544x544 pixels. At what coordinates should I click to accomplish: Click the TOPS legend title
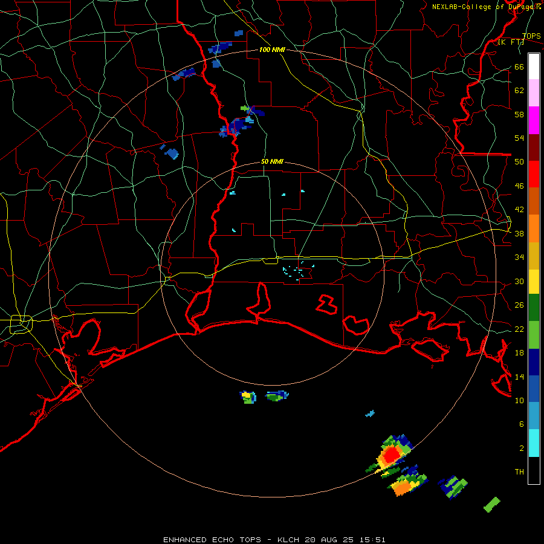click(x=531, y=36)
